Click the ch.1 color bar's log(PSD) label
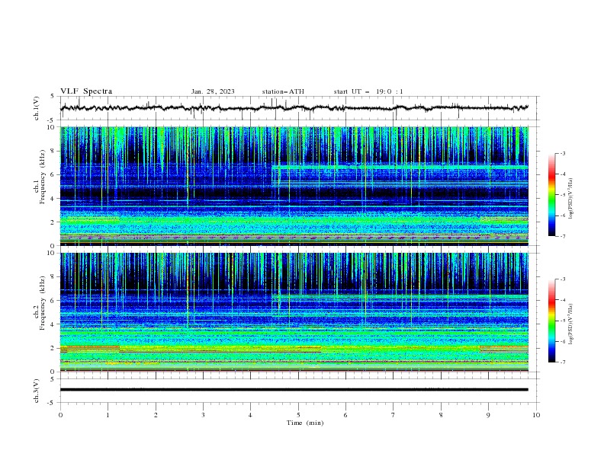Image resolution: width=604 pixels, height=466 pixels. coord(571,199)
